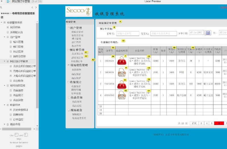Open yellow note 10 beside 全部预订单列表

click(x=123, y=41)
